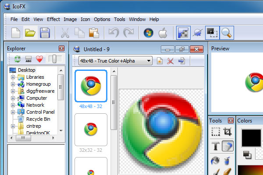Create a new icon file

point(16,33)
